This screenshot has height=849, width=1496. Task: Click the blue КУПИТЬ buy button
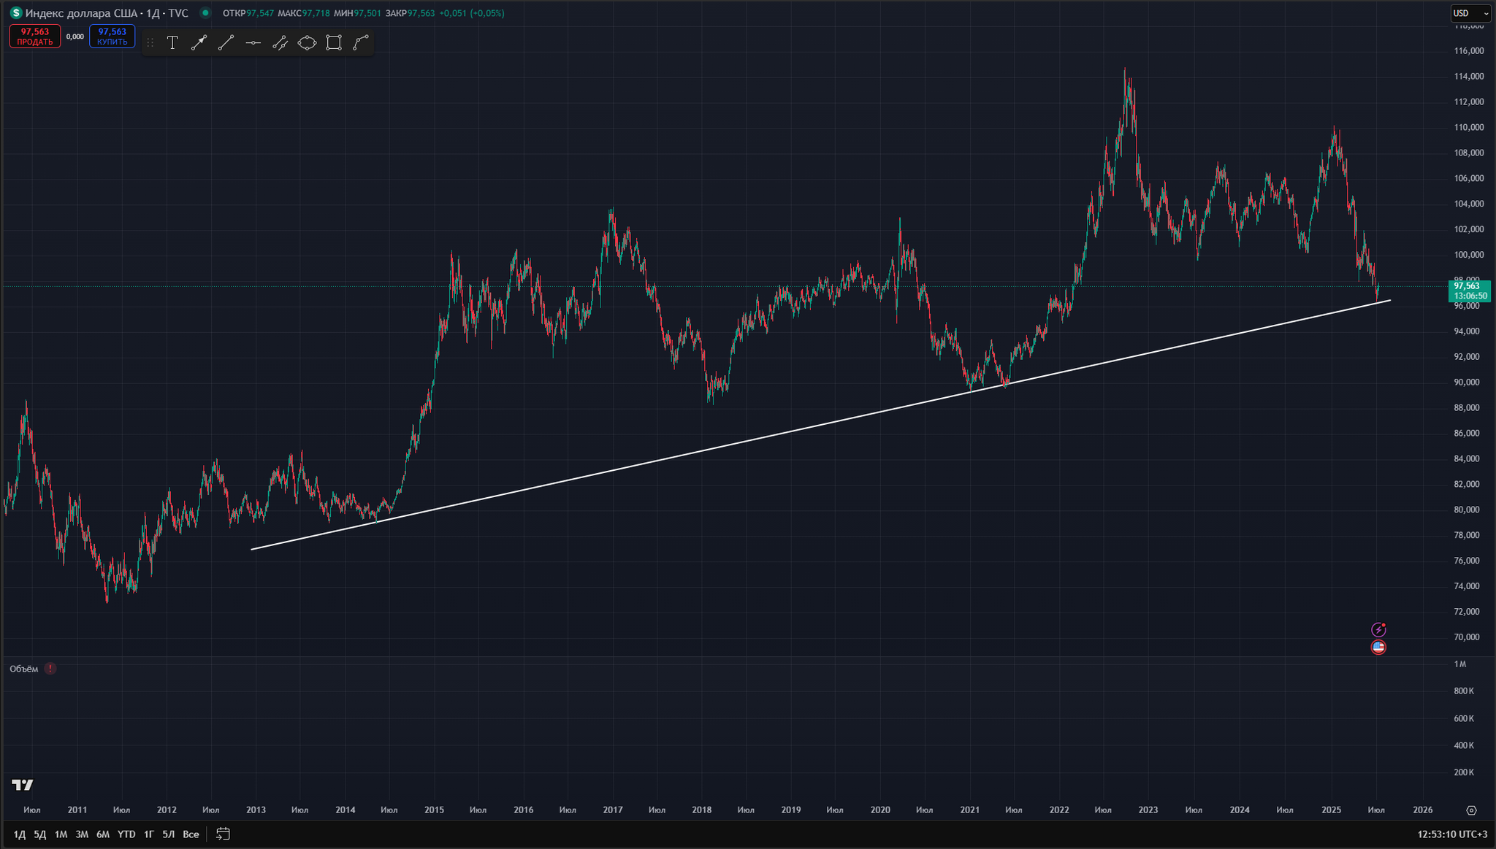pos(112,37)
